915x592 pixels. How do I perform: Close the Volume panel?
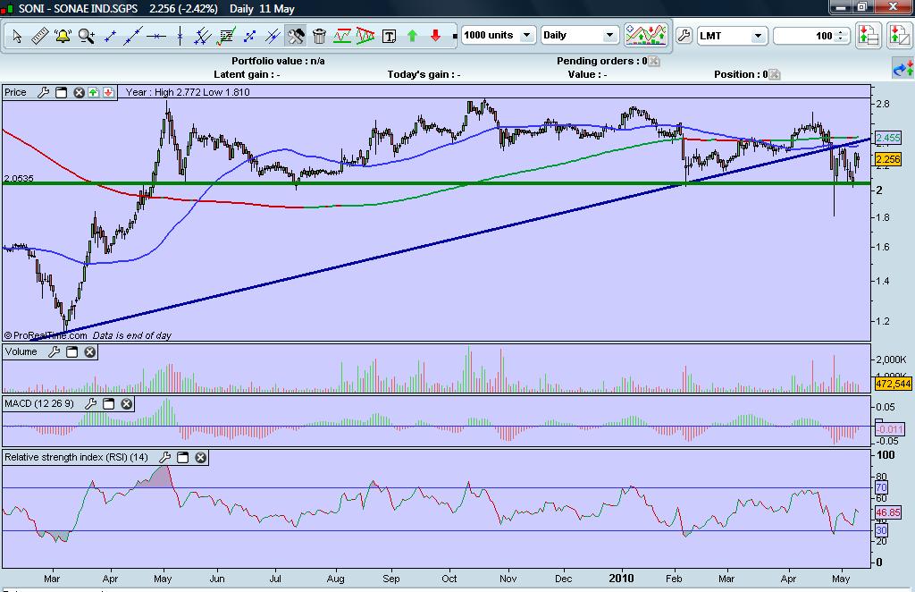[90, 352]
